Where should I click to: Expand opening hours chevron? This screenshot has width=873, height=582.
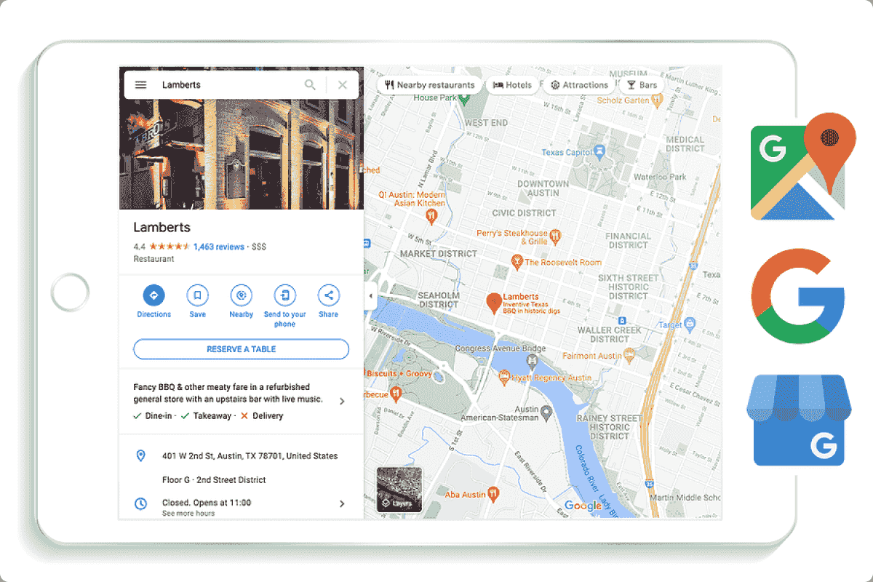pos(342,503)
